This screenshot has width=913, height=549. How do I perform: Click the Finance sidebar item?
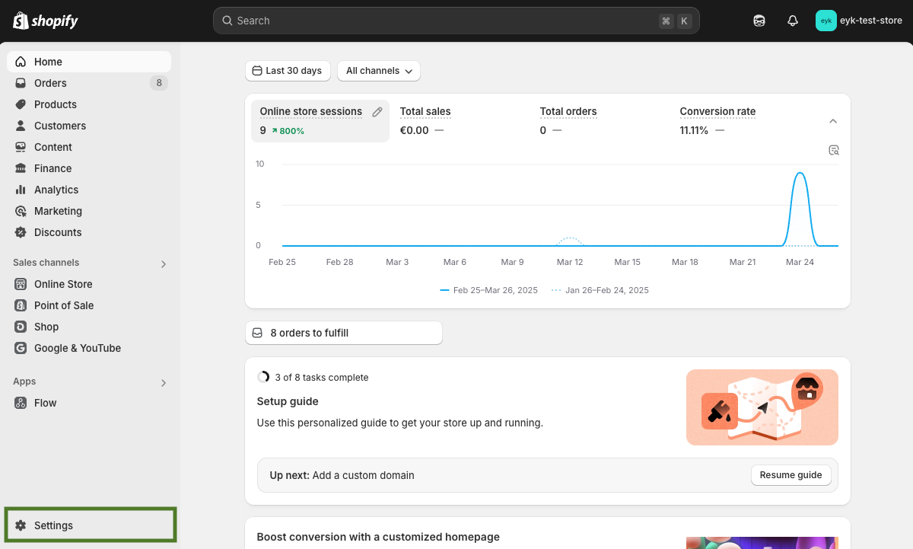point(89,168)
